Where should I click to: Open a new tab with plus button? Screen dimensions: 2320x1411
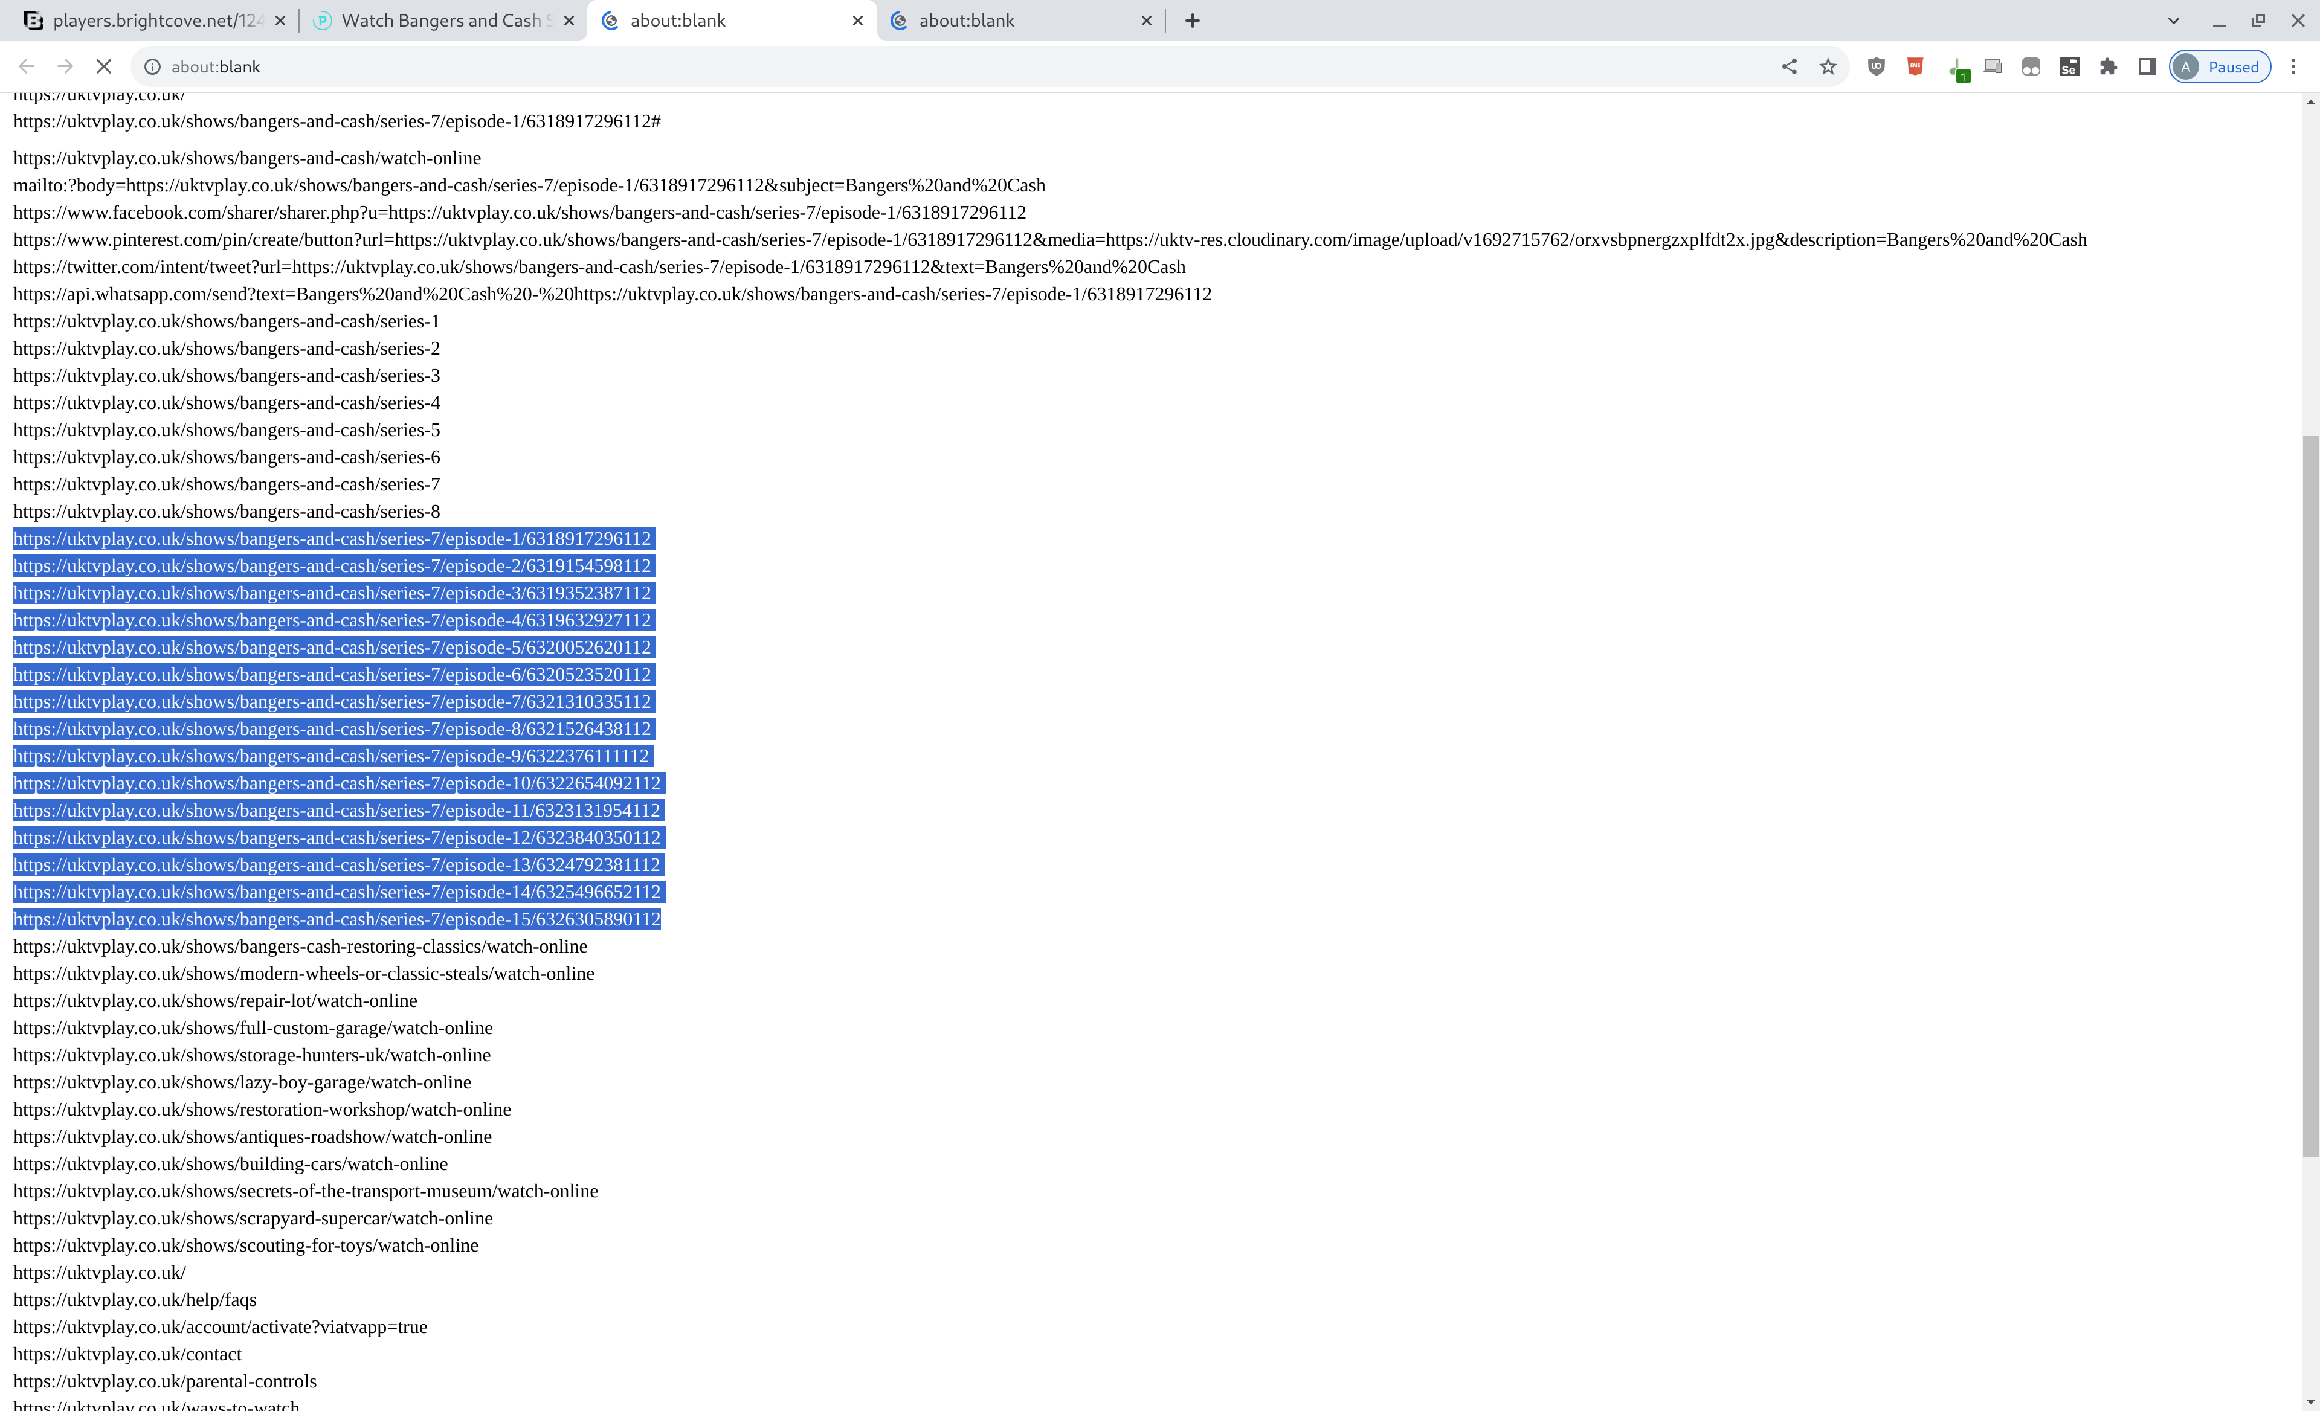click(x=1192, y=21)
